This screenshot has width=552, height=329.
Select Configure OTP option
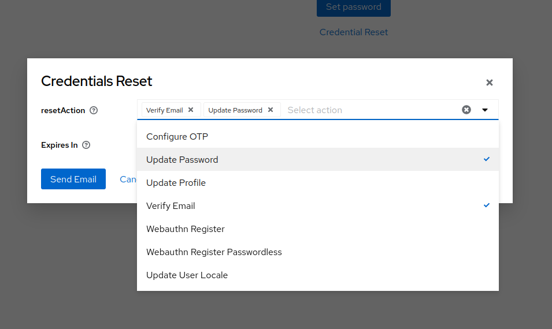pos(177,137)
